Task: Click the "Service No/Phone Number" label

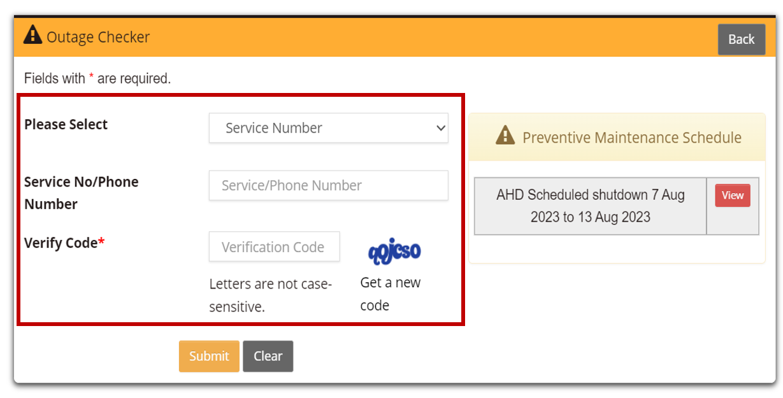Action: tap(81, 193)
